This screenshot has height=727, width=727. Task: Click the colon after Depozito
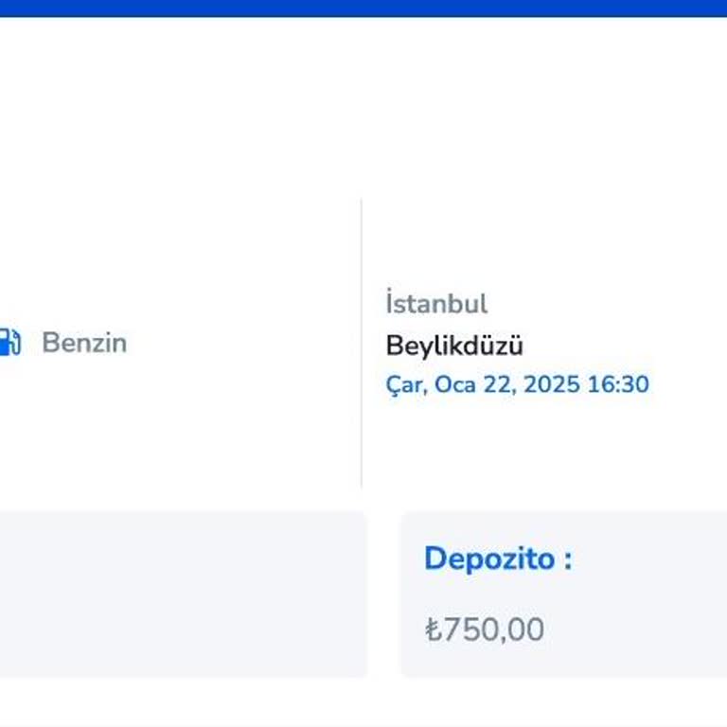pos(567,559)
